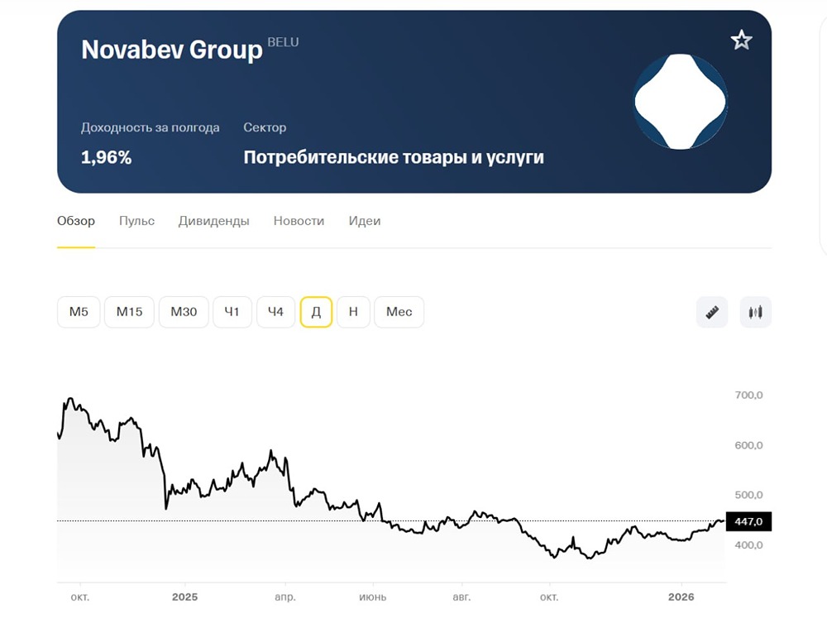Set chart interval to М15
This screenshot has width=827, height=628.
pyautogui.click(x=129, y=312)
